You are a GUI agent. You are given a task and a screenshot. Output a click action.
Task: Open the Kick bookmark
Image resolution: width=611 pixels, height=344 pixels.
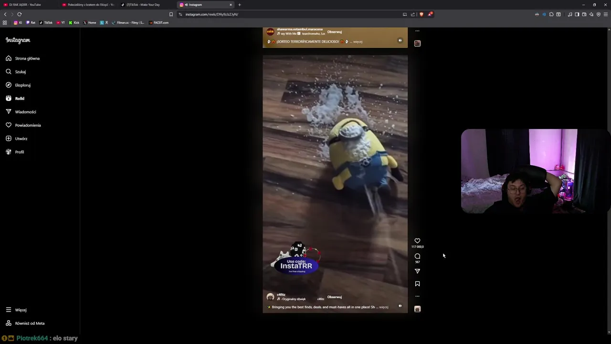pos(74,22)
